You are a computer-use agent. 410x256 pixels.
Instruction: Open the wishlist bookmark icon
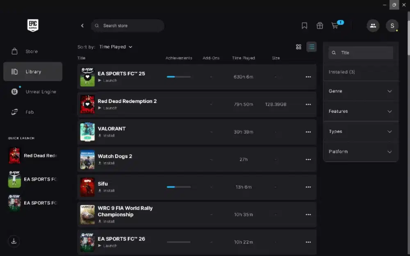pyautogui.click(x=304, y=26)
